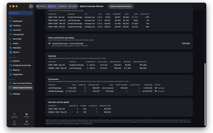This screenshot has width=213, height=133.
Task: Click GOOGL 150C · Nov 20 in Exercise table
Action: point(58,68)
